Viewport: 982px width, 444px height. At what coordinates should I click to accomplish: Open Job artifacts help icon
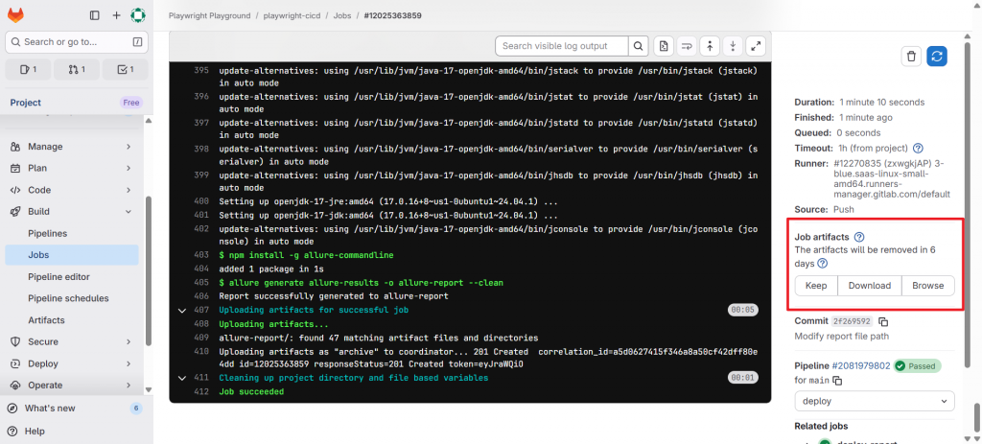click(x=859, y=237)
